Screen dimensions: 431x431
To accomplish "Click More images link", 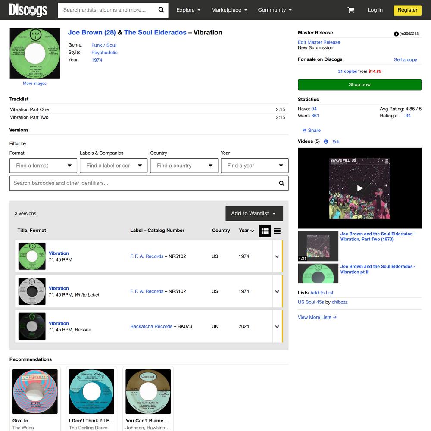I will tap(34, 83).
